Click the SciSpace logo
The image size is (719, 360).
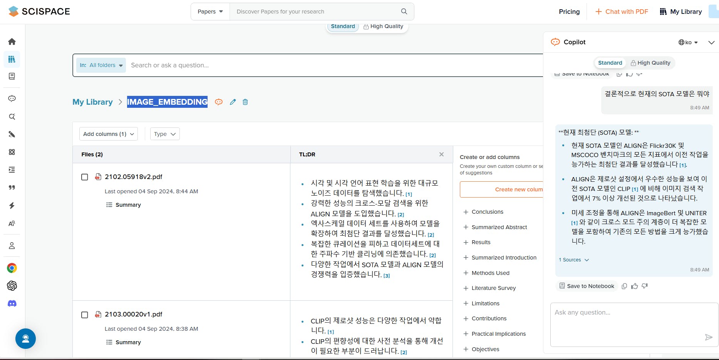[39, 12]
